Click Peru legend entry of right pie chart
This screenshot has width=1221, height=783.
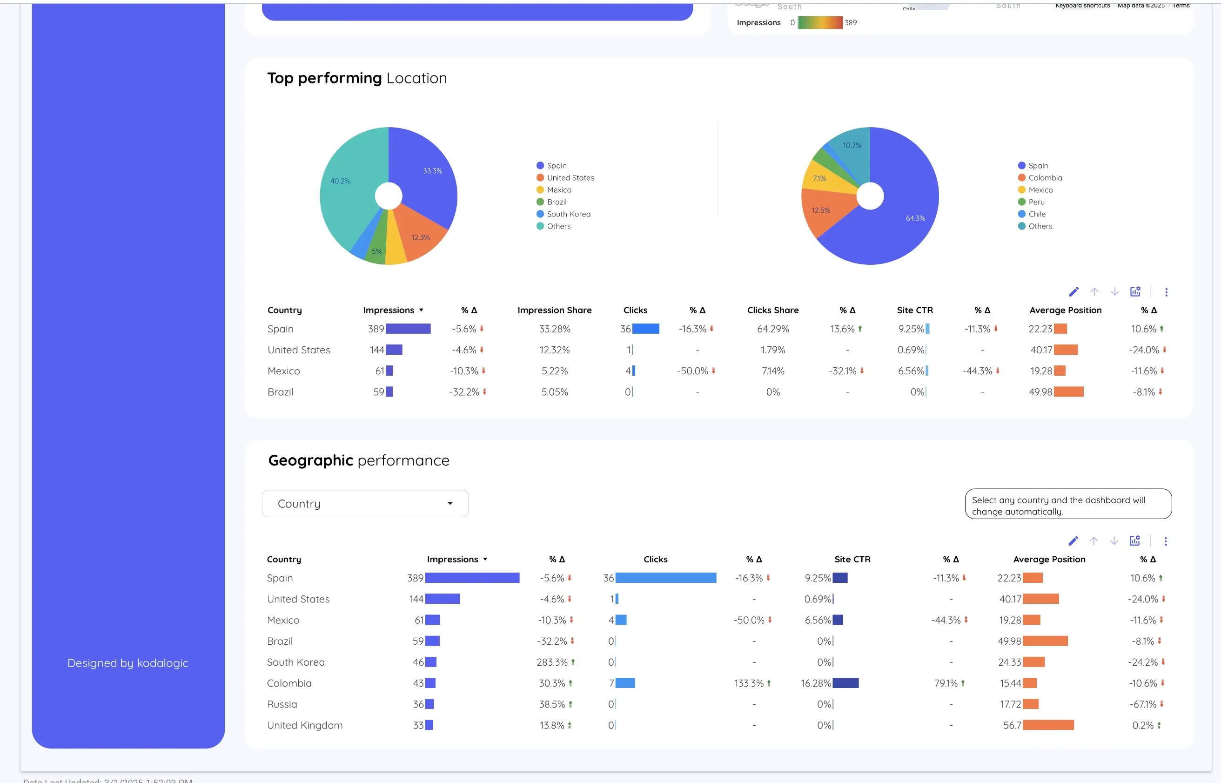tap(1031, 202)
